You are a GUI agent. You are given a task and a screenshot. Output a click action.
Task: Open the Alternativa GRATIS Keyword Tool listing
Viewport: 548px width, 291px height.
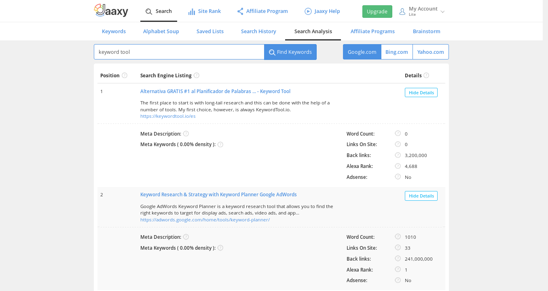[215, 91]
